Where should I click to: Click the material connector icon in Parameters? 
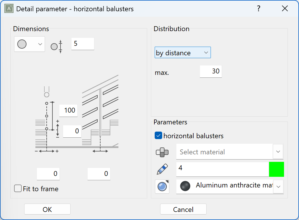click(x=162, y=152)
